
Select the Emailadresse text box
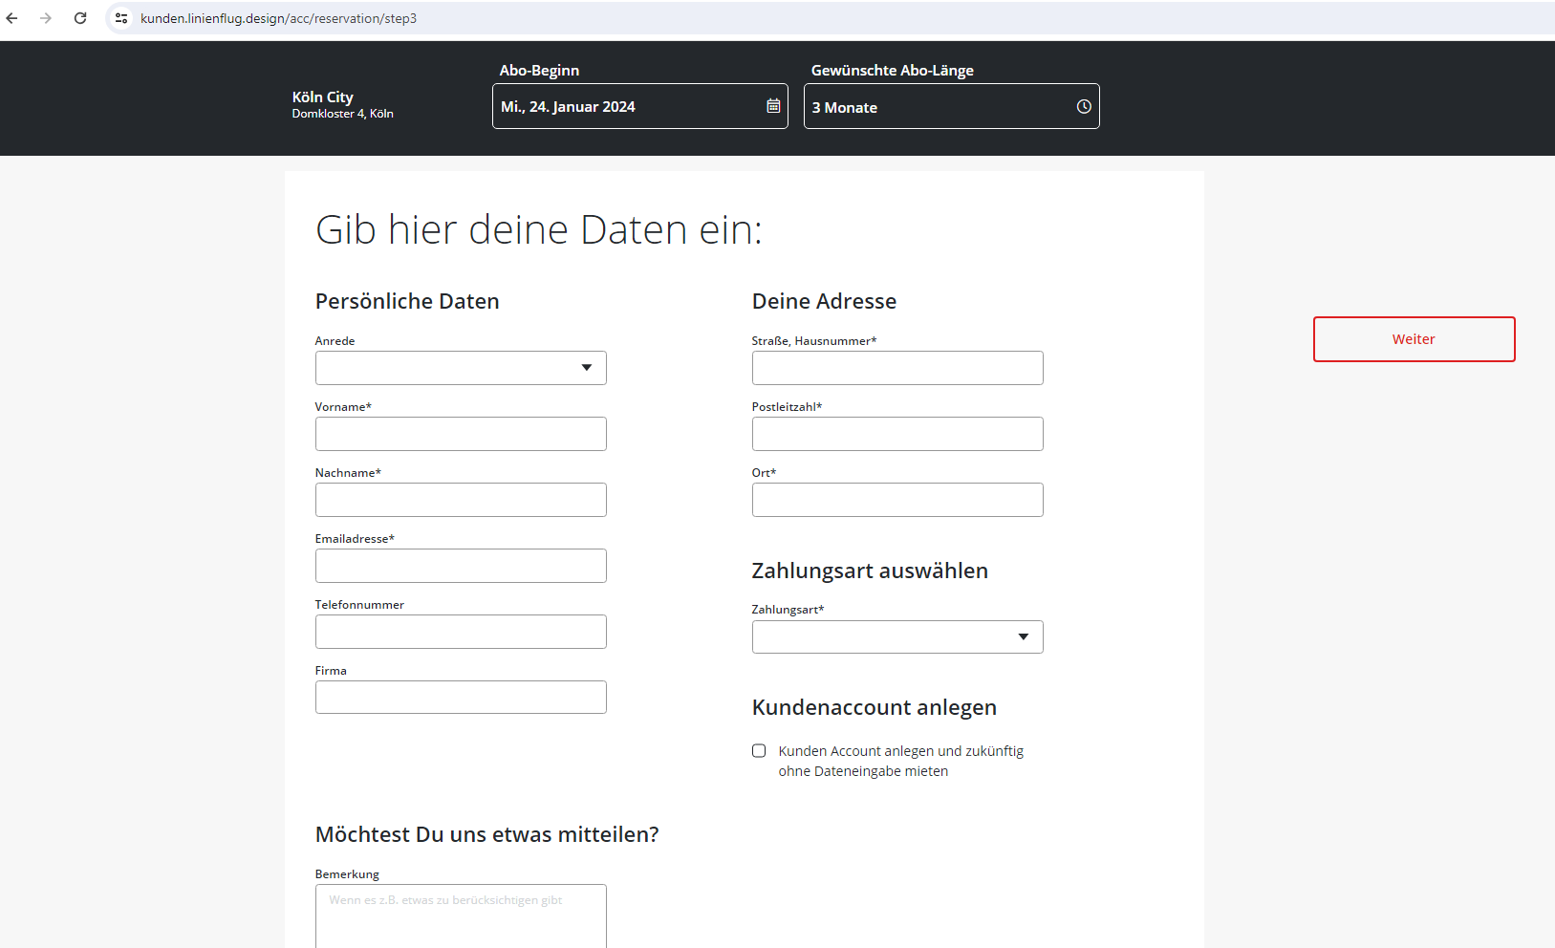click(x=461, y=566)
